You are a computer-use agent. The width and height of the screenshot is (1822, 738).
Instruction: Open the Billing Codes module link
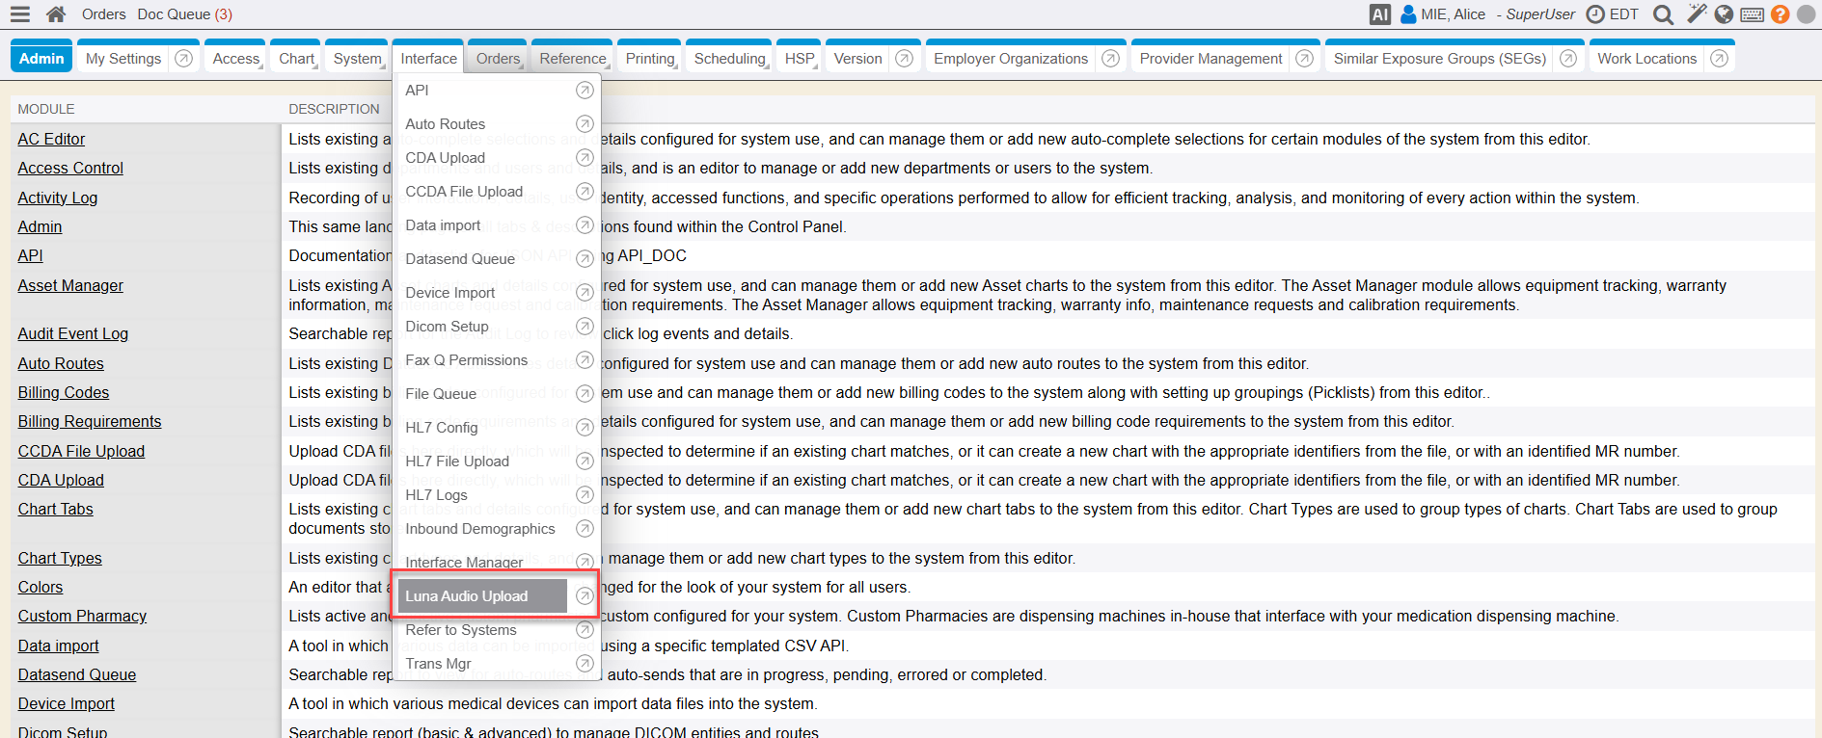(64, 392)
